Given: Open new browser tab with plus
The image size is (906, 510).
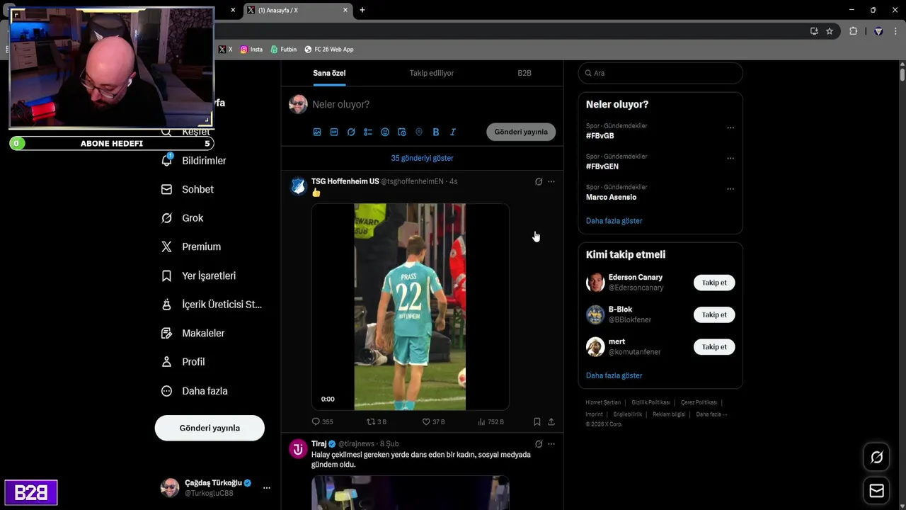Looking at the screenshot, I should 362,10.
